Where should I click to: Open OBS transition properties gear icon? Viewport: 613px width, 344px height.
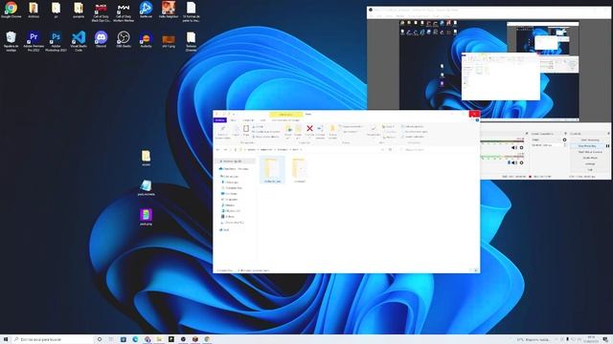(x=564, y=140)
